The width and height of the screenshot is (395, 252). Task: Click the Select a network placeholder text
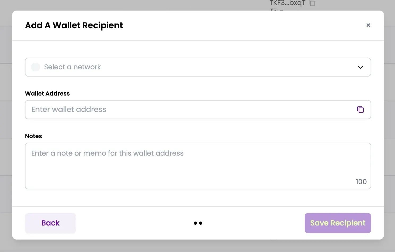point(72,67)
